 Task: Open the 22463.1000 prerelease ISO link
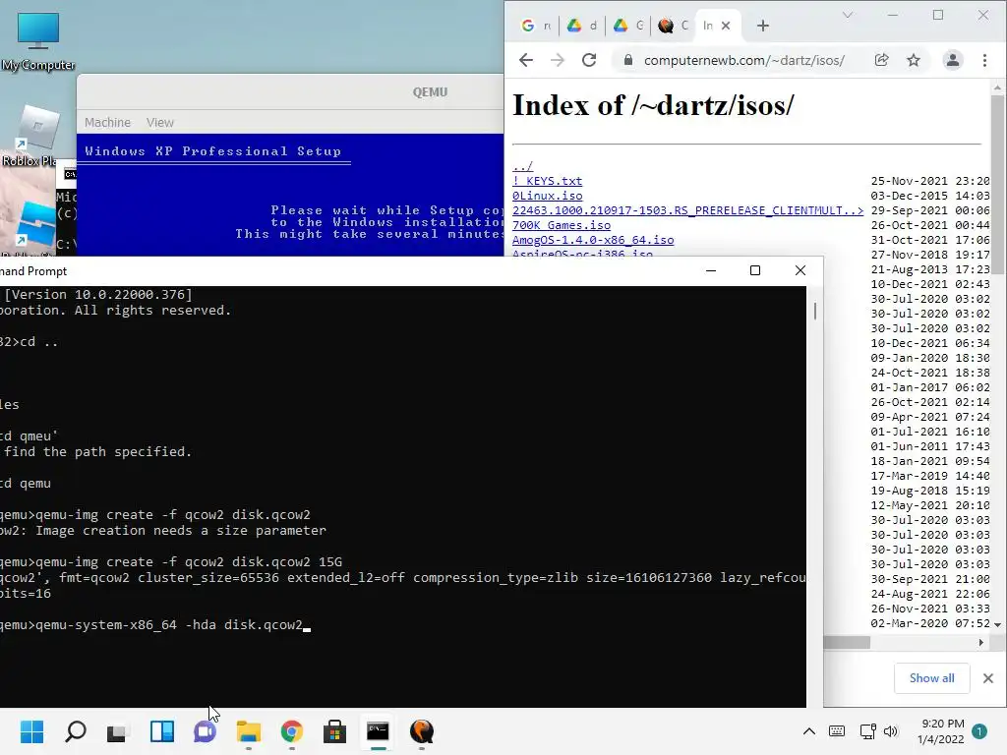(x=687, y=210)
